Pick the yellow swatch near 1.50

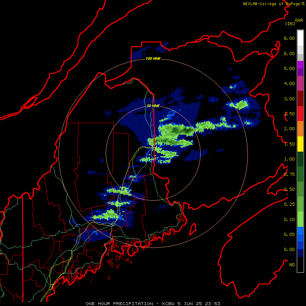tap(300, 144)
